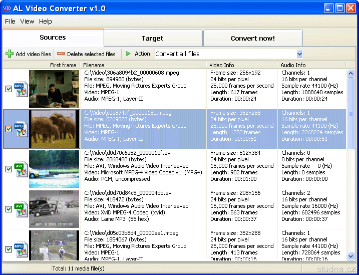Viewport: 359px width, 275px height.
Task: Uncheck the checkbox for d0d70d84c5 avi file
Action: click(x=9, y=209)
